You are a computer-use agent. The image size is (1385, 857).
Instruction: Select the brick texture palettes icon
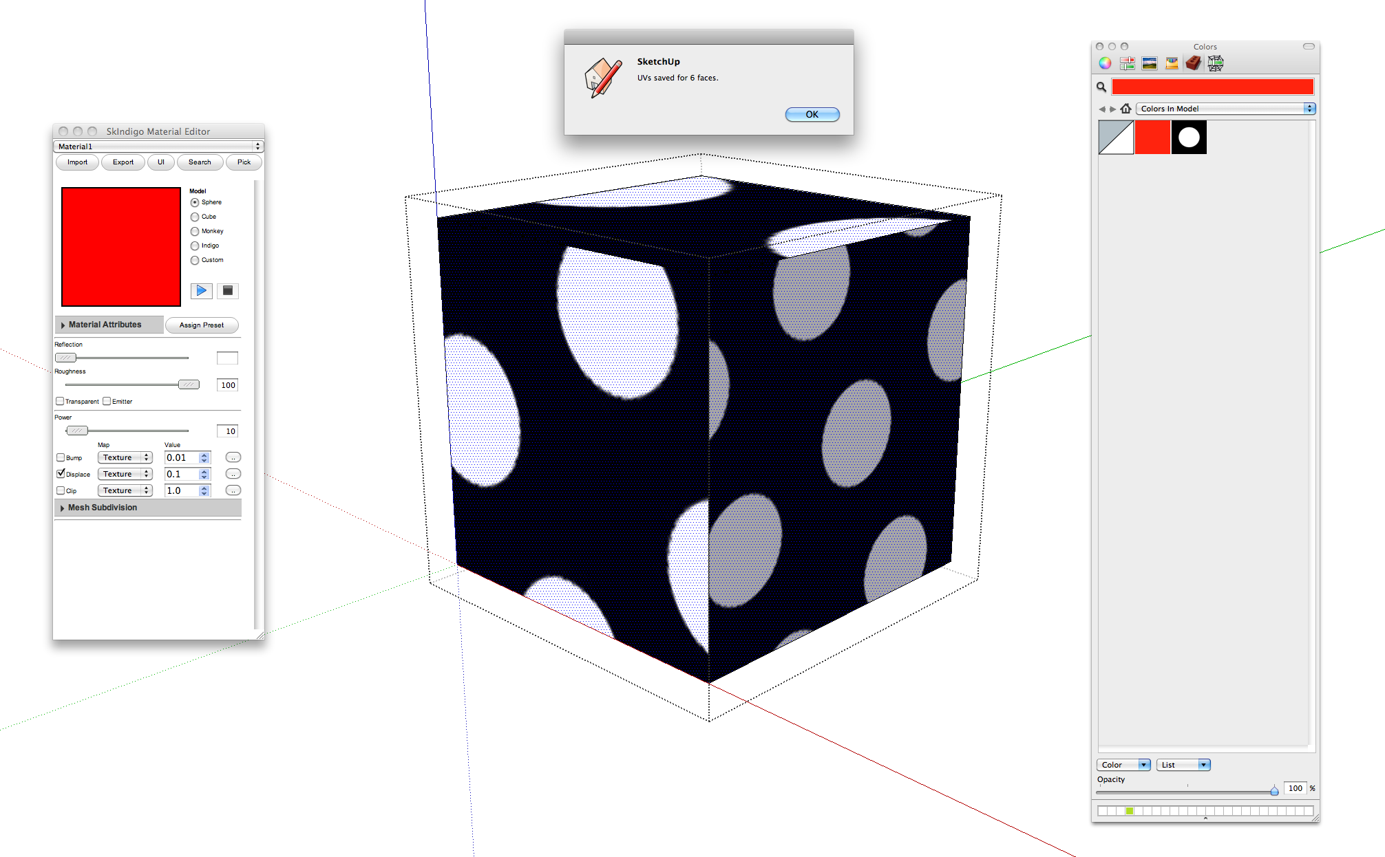click(1193, 63)
